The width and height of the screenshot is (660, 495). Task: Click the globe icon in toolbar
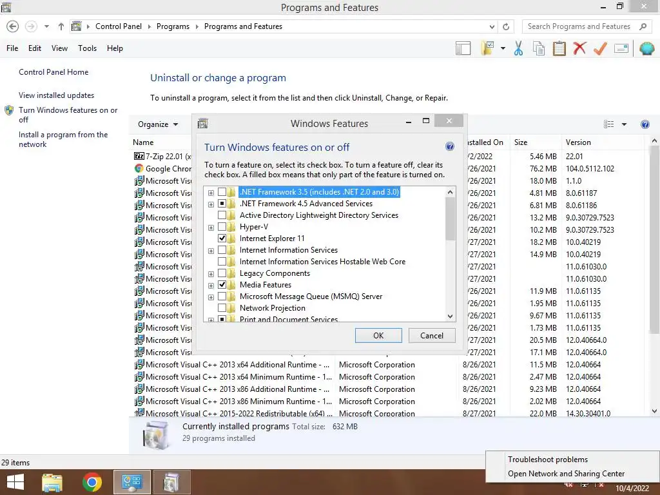pos(646,48)
